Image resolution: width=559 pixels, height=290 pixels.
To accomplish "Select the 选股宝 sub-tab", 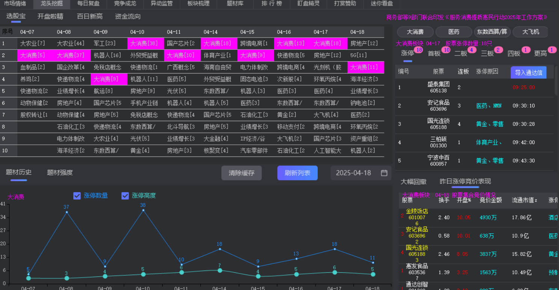I will [16, 16].
